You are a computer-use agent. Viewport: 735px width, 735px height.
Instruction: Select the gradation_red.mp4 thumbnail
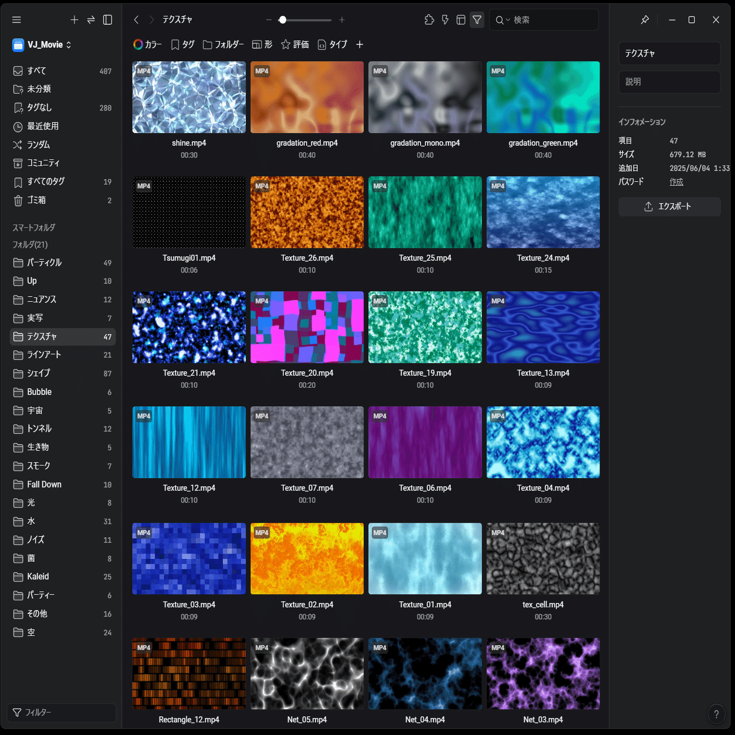tap(307, 97)
